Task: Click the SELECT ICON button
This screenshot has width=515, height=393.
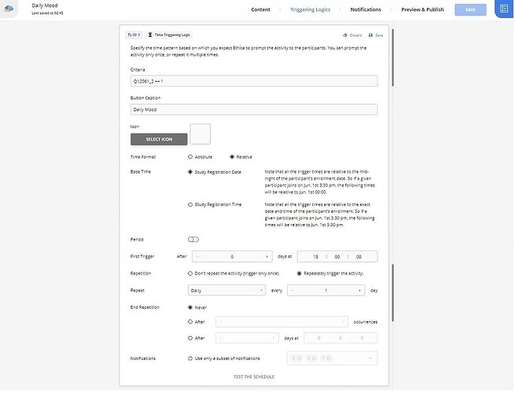Action: [159, 139]
